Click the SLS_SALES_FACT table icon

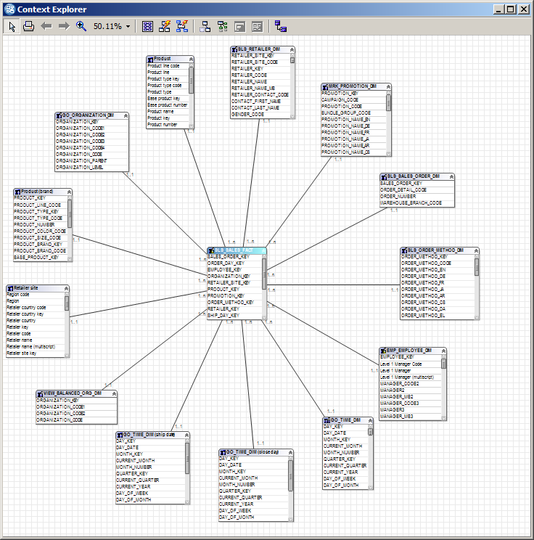coord(211,250)
